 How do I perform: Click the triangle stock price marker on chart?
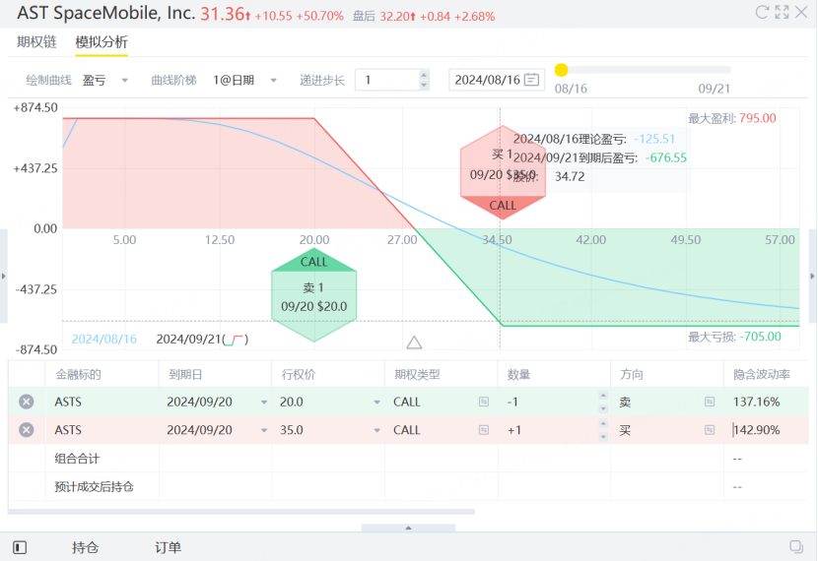[x=414, y=343]
